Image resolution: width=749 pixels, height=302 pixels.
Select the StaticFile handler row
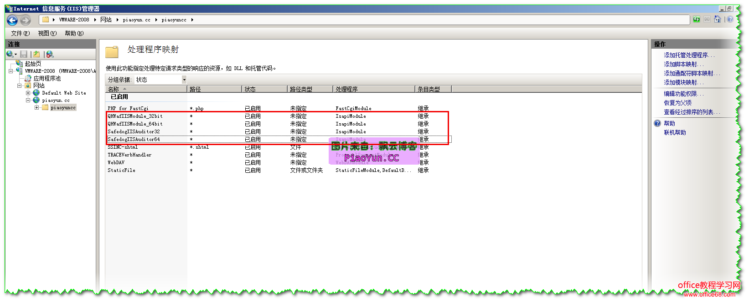pos(278,170)
